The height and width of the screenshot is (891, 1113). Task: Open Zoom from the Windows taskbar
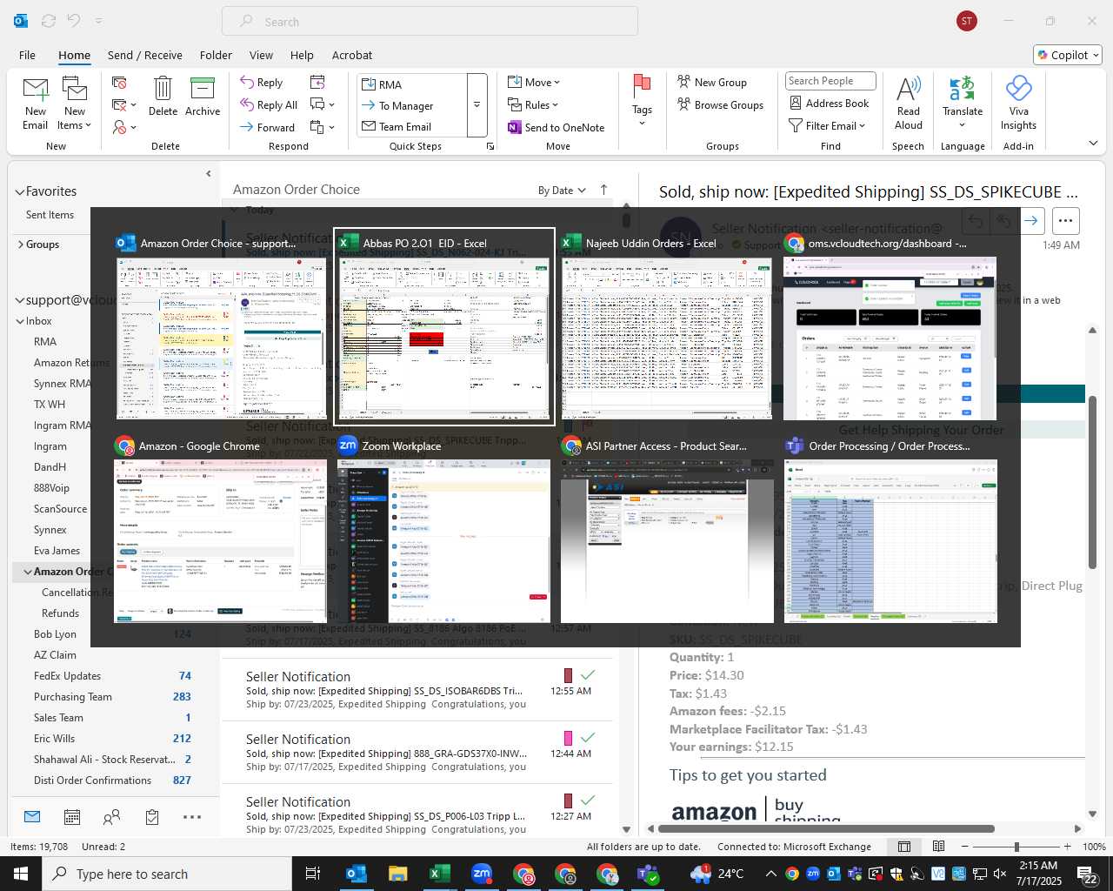point(482,874)
